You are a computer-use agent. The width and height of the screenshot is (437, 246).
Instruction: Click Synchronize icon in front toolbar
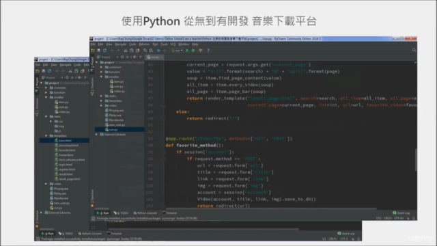pos(104,51)
